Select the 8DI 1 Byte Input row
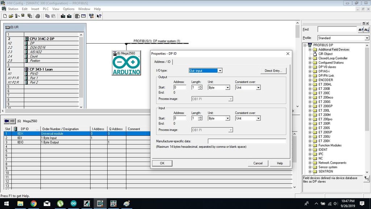This screenshot has height=209, width=371. [77, 138]
